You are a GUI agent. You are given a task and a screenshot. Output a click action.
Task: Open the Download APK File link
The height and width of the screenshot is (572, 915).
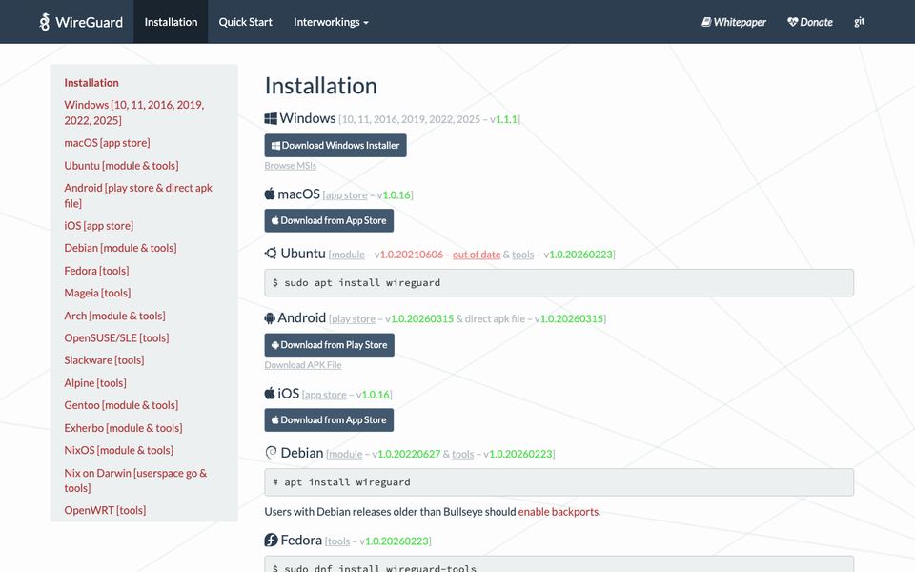point(303,365)
